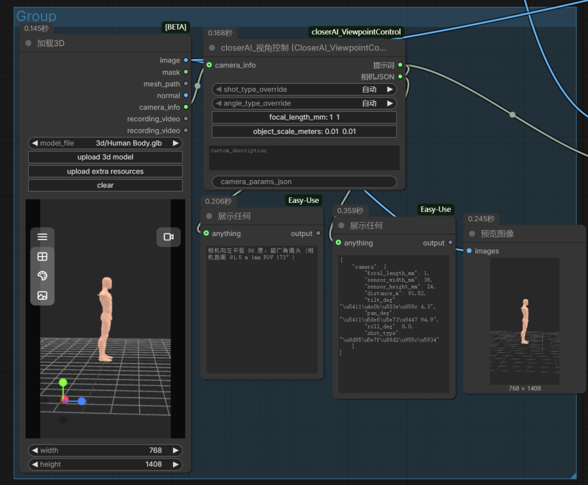Click the clear button
This screenshot has height=485, width=588.
tap(106, 185)
